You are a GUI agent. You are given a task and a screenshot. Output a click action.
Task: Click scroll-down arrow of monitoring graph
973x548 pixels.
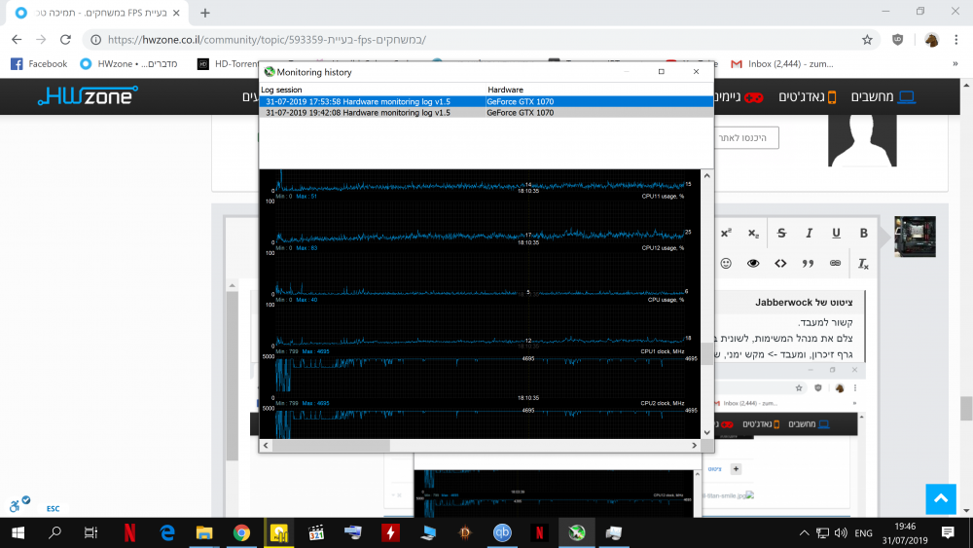point(706,432)
